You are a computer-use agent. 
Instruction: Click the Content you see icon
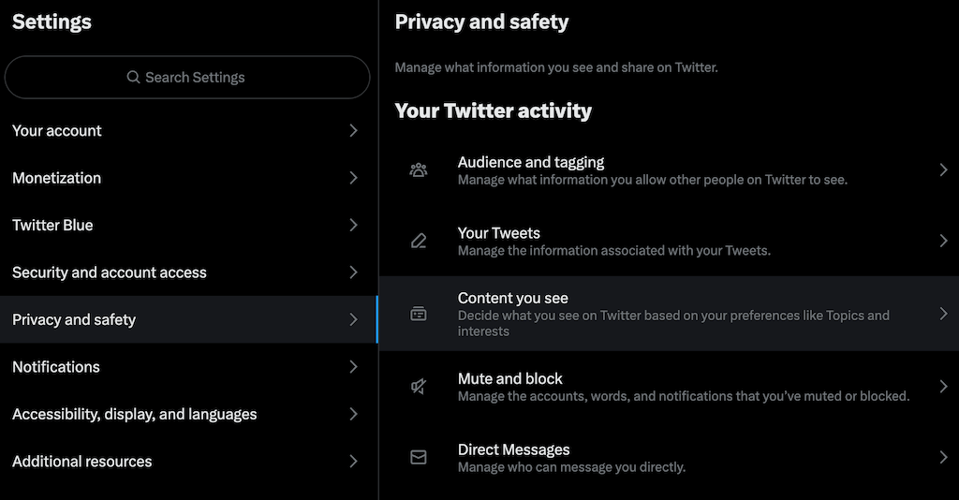pos(419,315)
